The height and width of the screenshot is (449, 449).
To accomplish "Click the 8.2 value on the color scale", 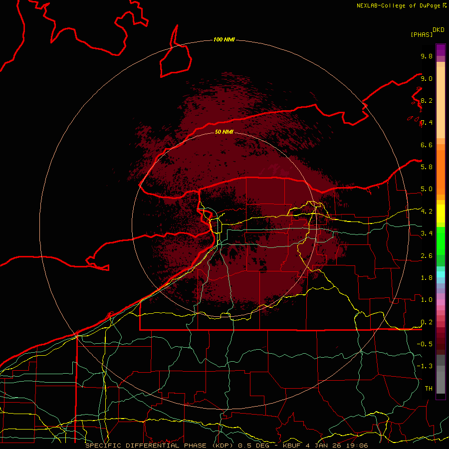I will pos(427,100).
